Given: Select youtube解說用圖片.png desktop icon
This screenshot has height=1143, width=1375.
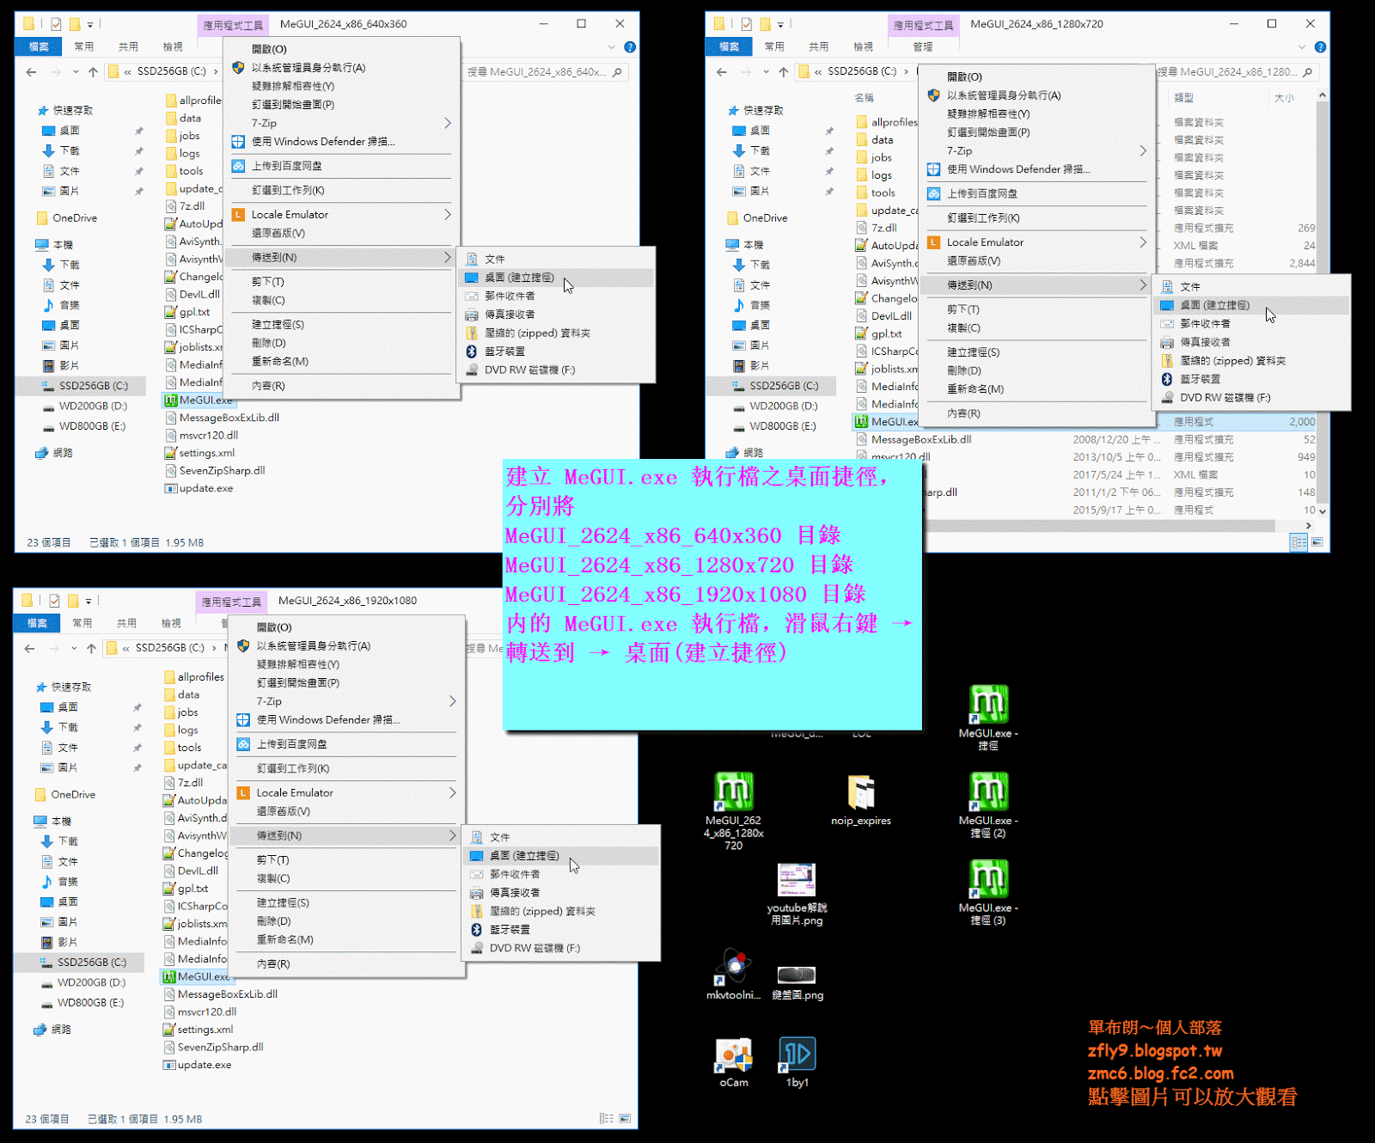Looking at the screenshot, I should [x=797, y=894].
